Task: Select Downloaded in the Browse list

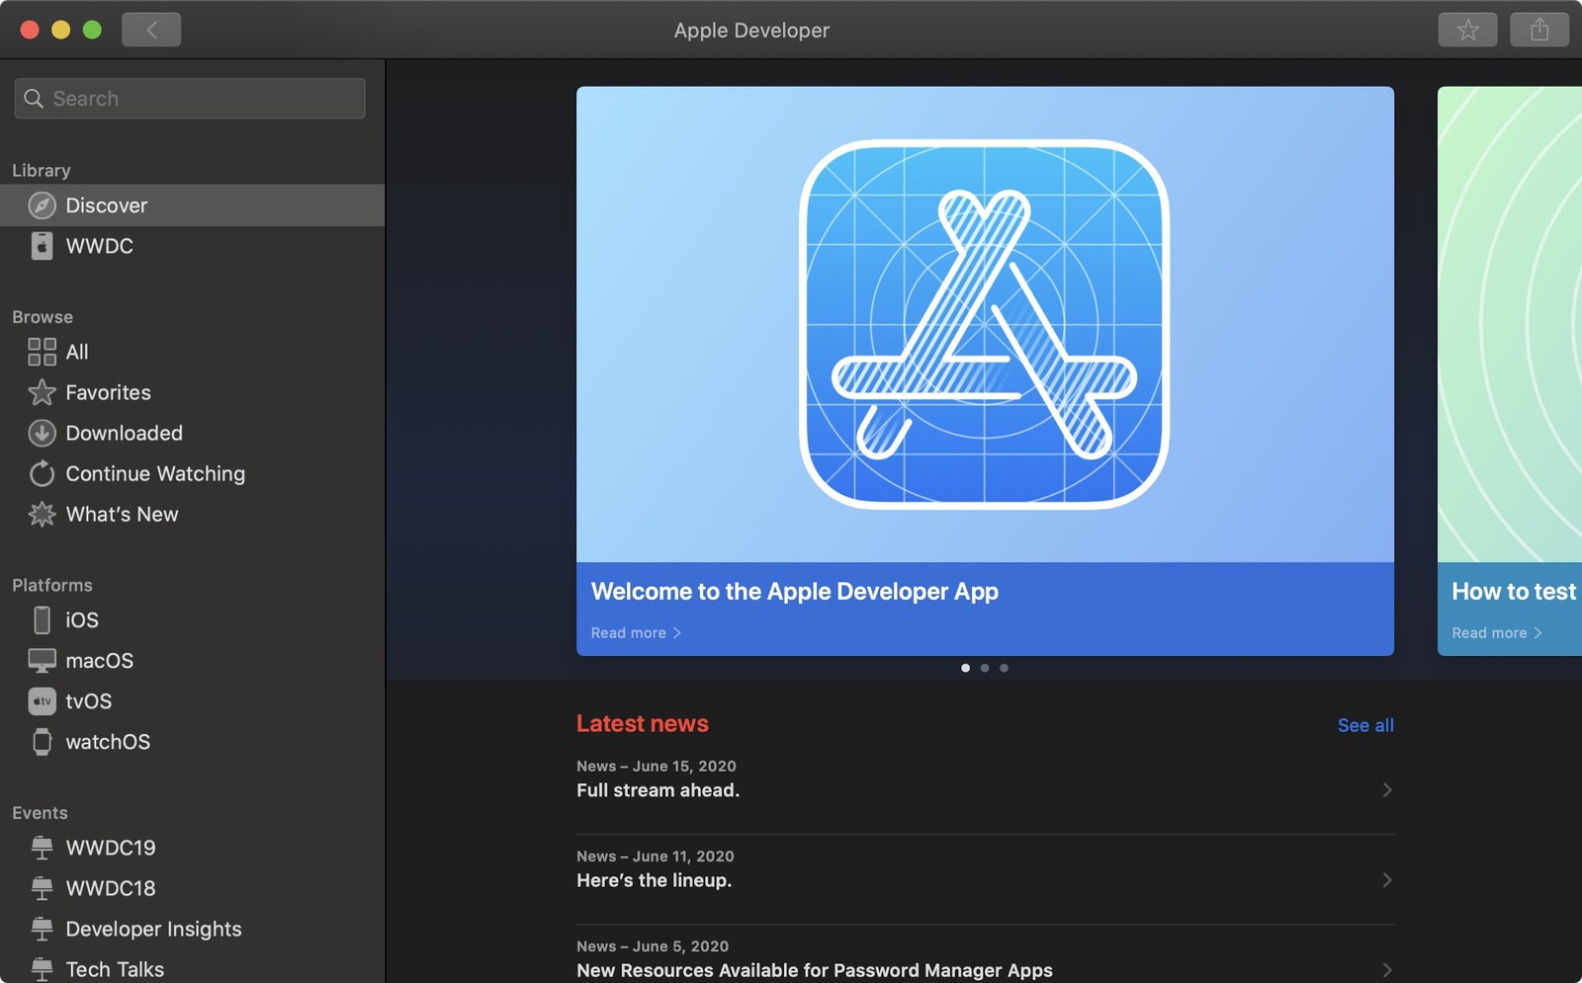Action: click(x=124, y=433)
